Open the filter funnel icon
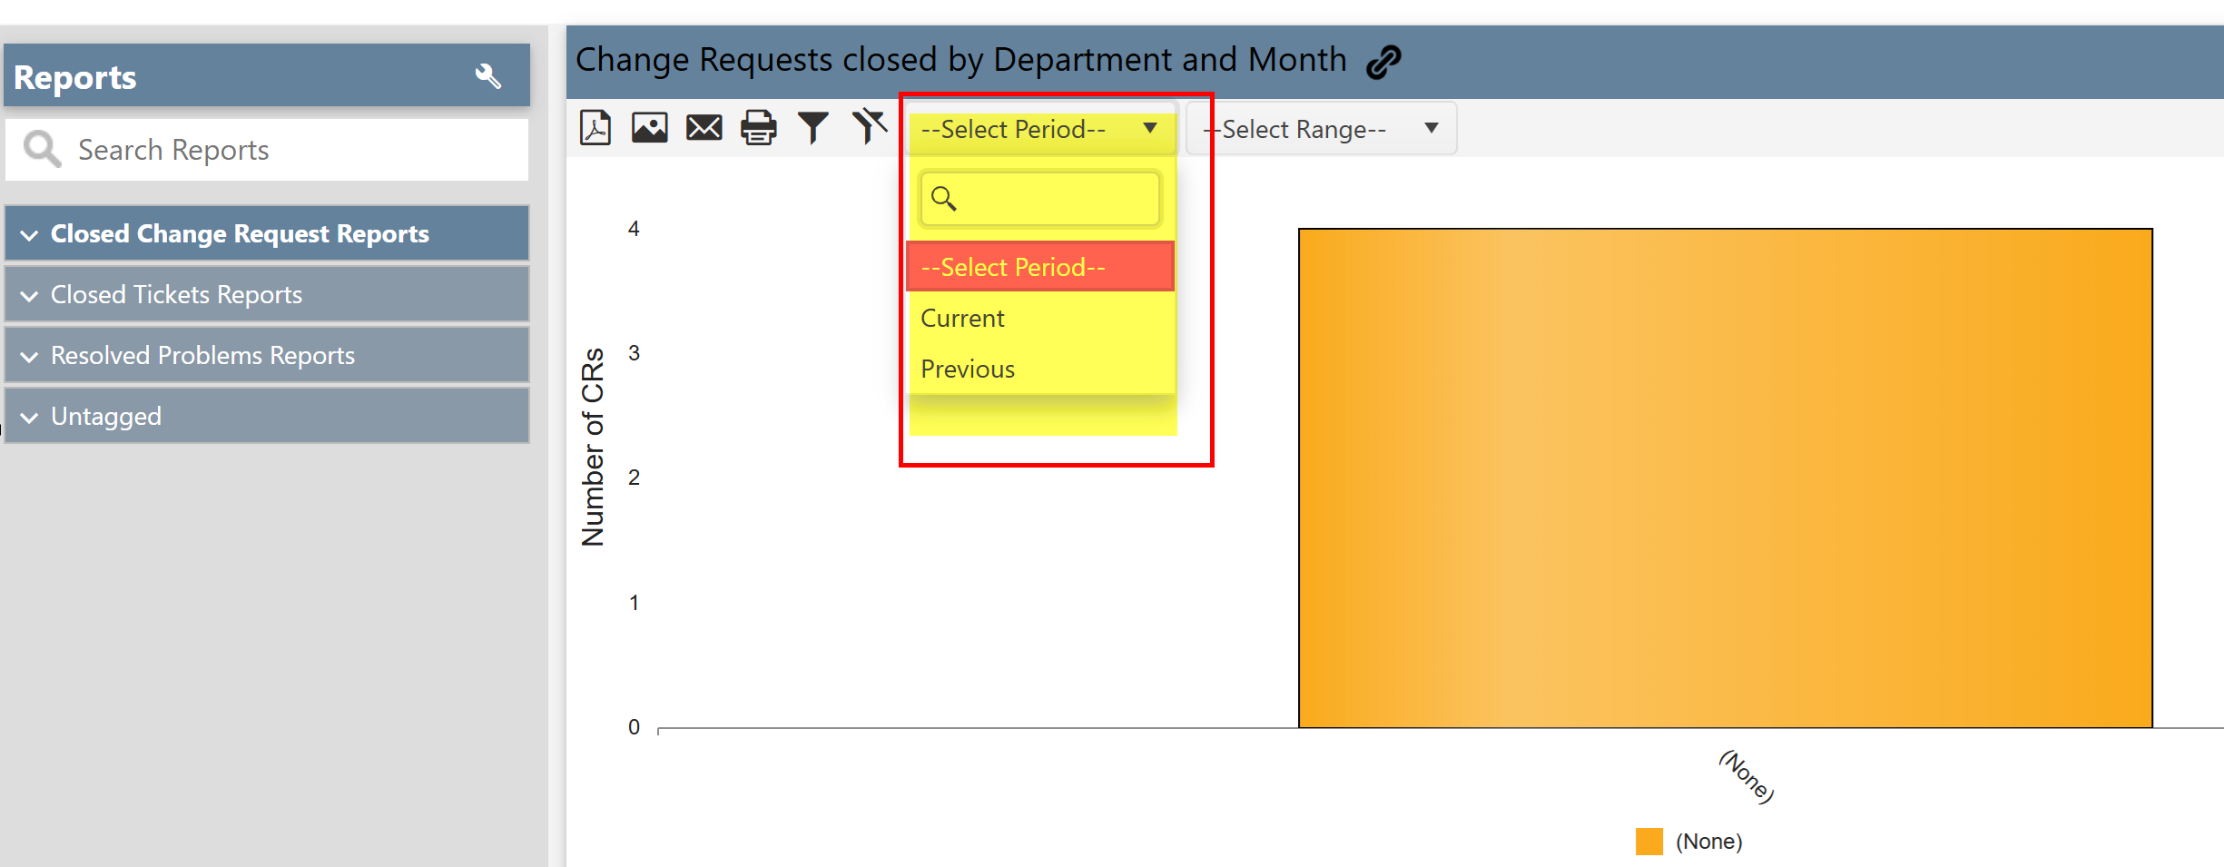The height and width of the screenshot is (867, 2224). (x=813, y=128)
